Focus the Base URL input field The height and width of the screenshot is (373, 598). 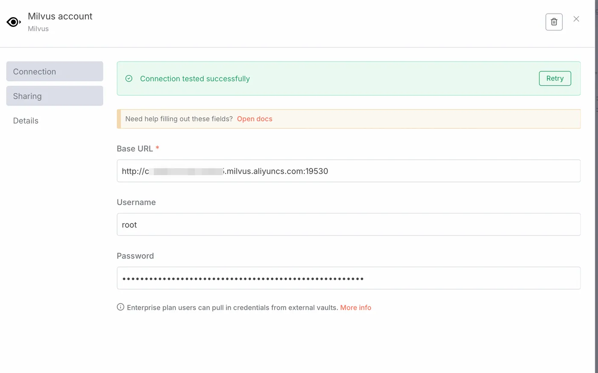[x=349, y=171]
